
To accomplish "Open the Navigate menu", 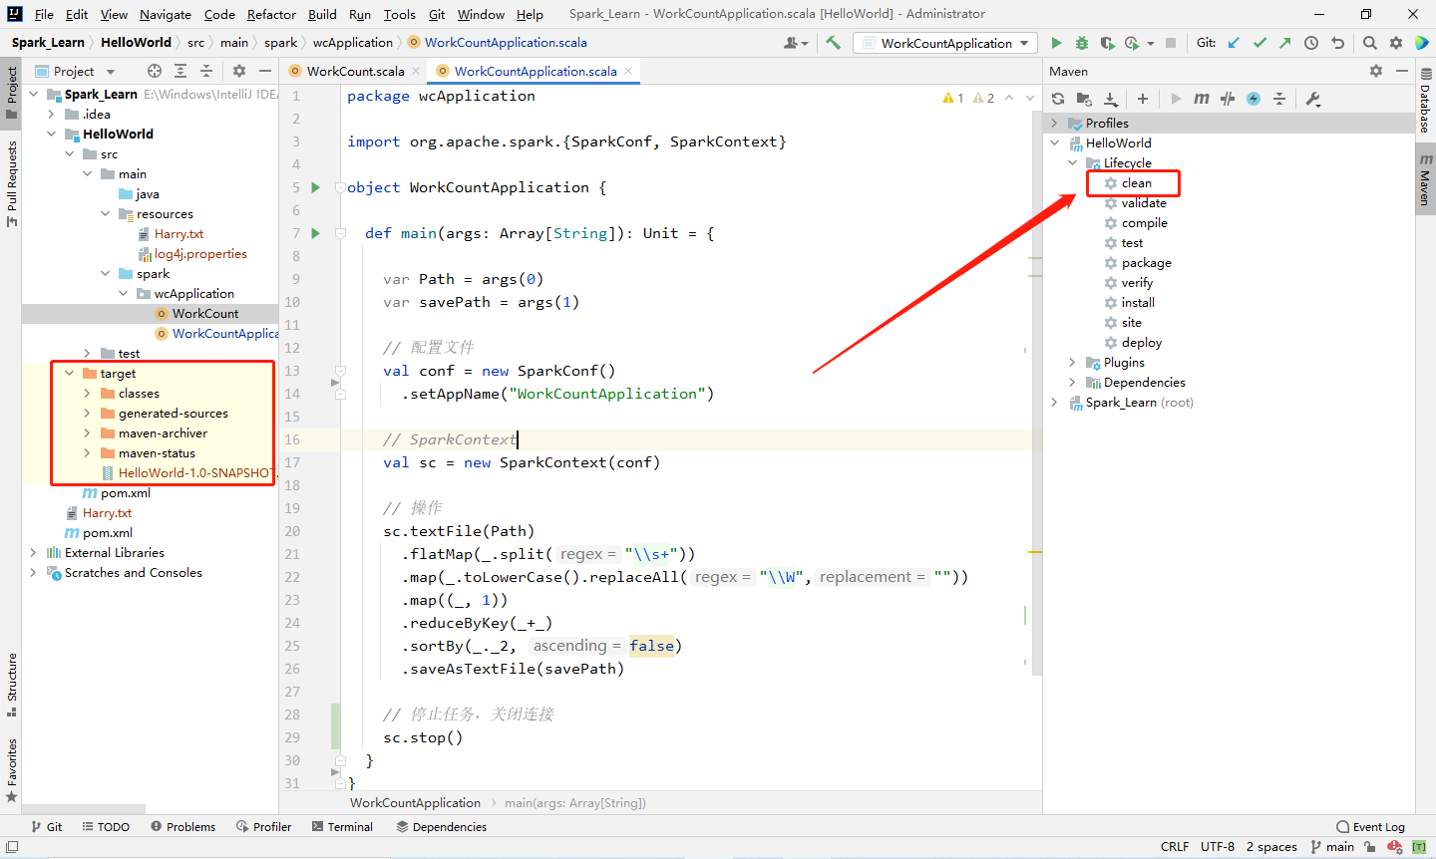I will coord(165,14).
